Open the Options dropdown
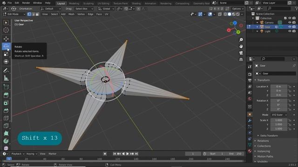 pos(237,9)
